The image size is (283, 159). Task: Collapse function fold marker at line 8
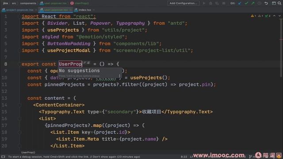coord(19,64)
